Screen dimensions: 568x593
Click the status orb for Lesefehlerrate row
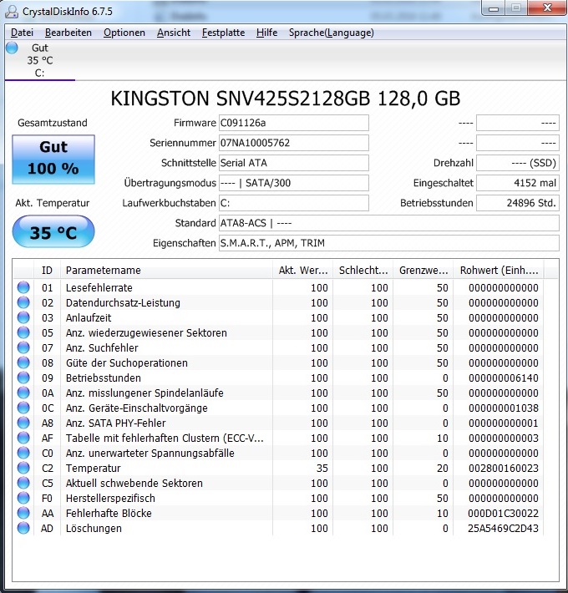tap(23, 287)
